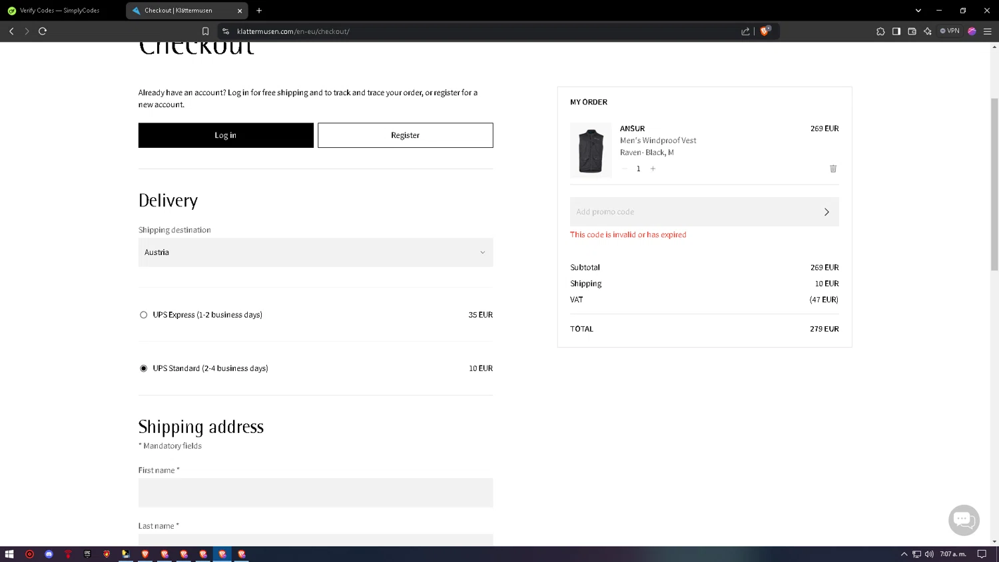Switch to Verify Codes — SimplyCodes tab
This screenshot has width=999, height=562.
60,11
